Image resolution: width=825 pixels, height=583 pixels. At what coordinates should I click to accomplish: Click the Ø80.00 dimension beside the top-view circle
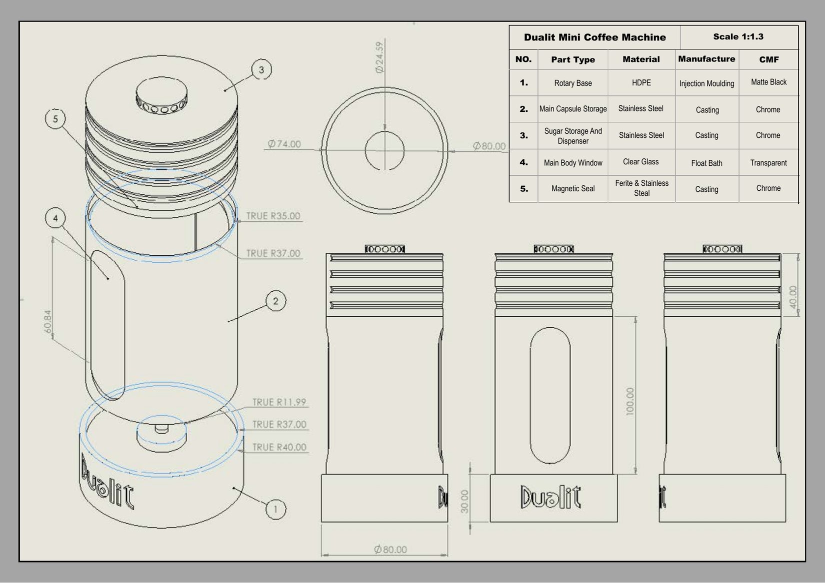[489, 146]
